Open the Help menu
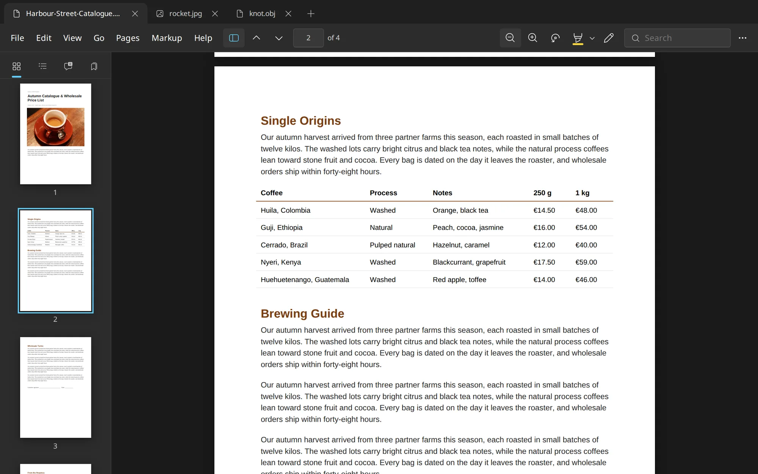The height and width of the screenshot is (474, 758). (x=203, y=38)
